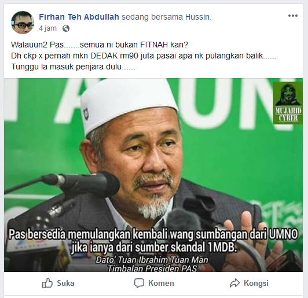Image resolution: width=308 pixels, height=298 pixels.
Task: Click the Mujahid Cyber logo on the image
Action: tap(288, 104)
